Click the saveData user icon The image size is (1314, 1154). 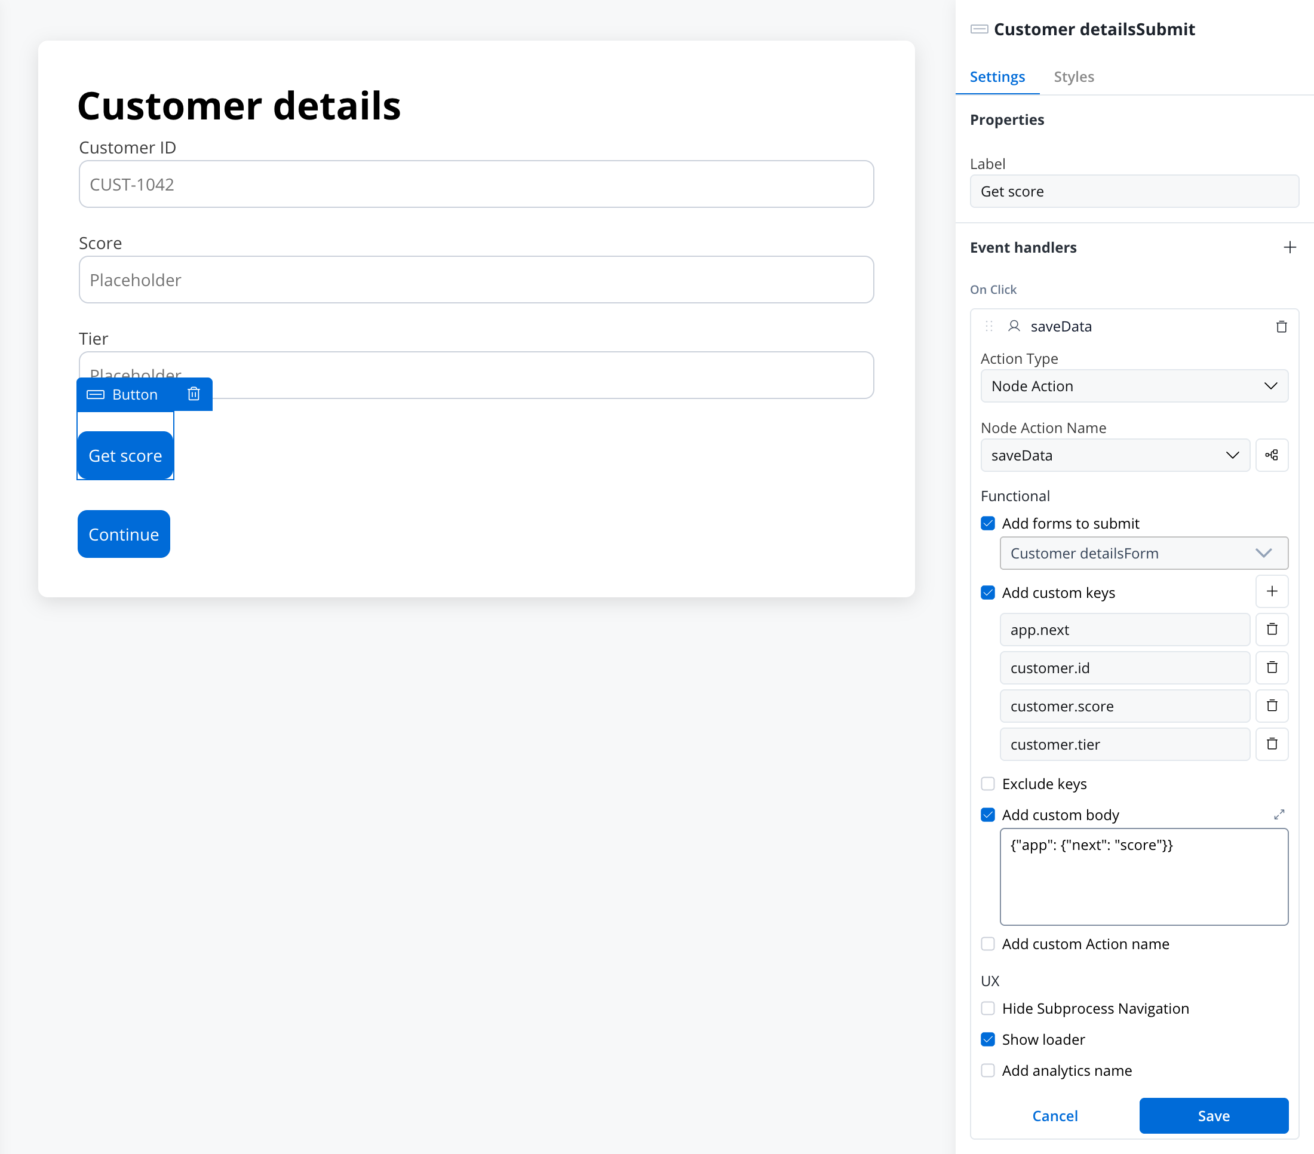click(x=1014, y=326)
